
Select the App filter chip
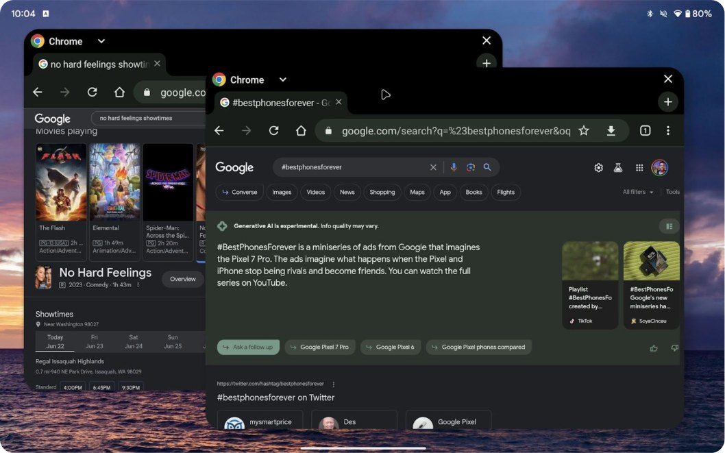point(445,193)
